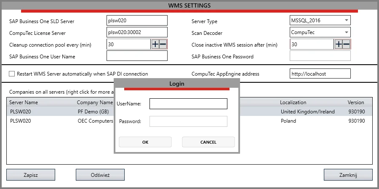This screenshot has height=189, width=379.
Task: Open the Scan Decoder dropdown
Action: click(x=320, y=32)
